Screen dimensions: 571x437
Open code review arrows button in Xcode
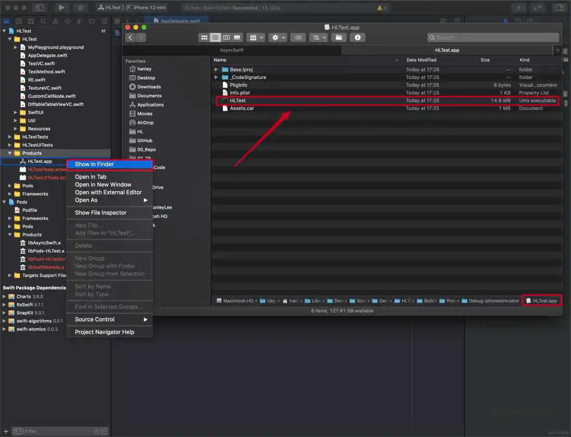pyautogui.click(x=537, y=7)
